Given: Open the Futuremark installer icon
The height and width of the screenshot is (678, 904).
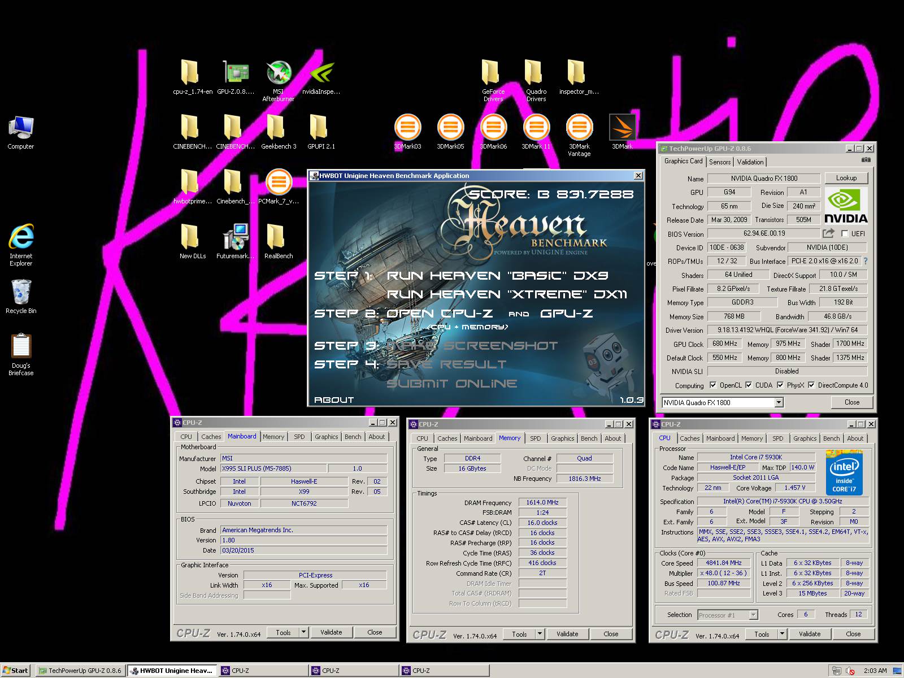Looking at the screenshot, I should (x=236, y=237).
